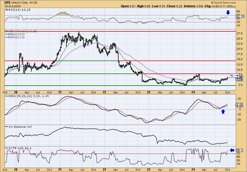The height and width of the screenshot is (172, 247).
Task: Select the Low 5.53 quote value
Action: point(158,6)
